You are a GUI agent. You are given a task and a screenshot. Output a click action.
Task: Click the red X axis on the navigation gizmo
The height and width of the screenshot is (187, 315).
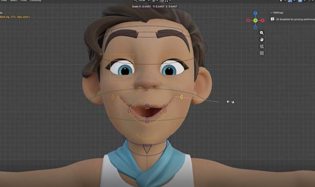click(262, 20)
